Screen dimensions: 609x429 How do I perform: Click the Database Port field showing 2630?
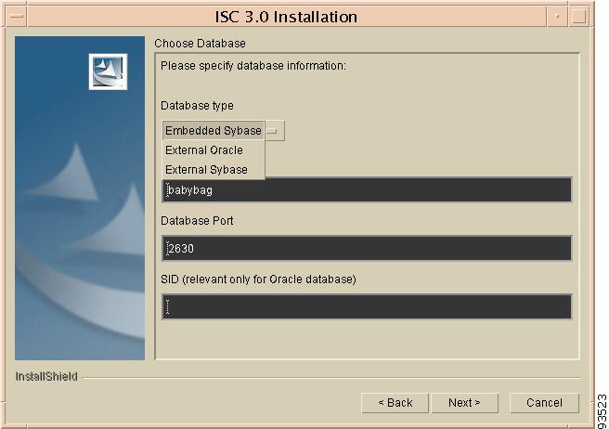click(x=367, y=248)
